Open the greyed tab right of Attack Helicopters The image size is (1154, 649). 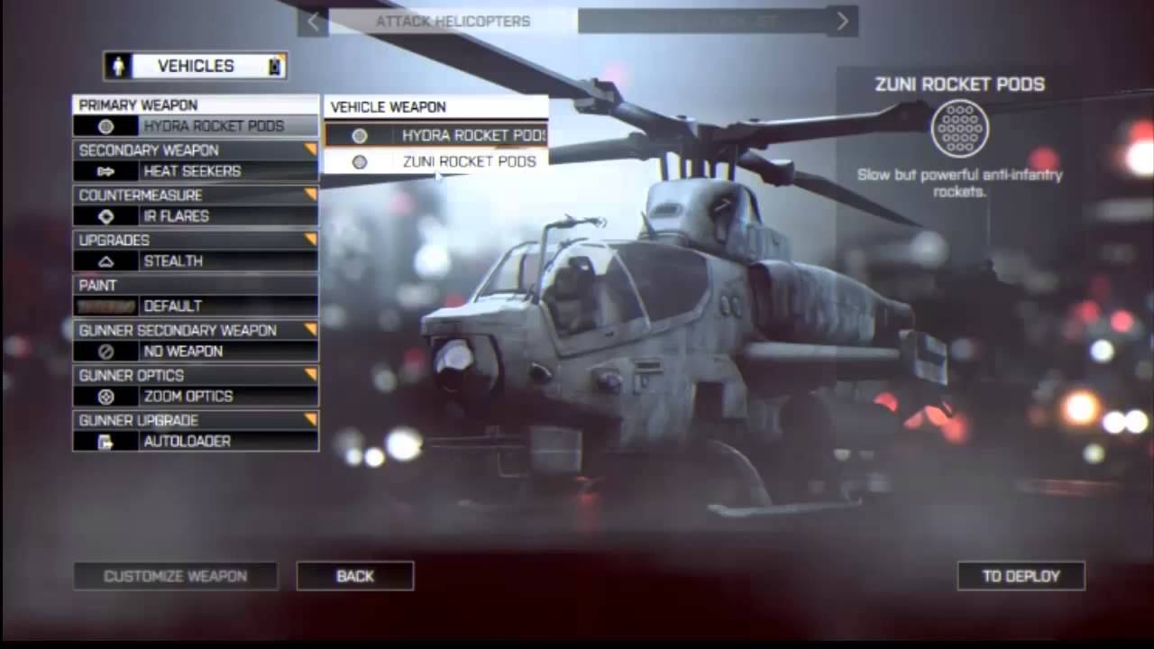click(703, 21)
